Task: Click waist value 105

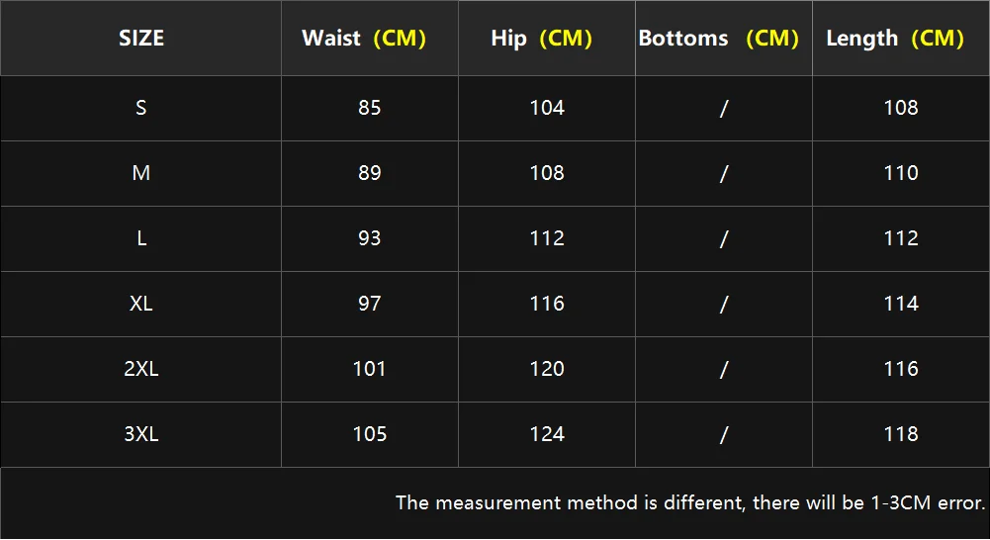Action: [x=370, y=434]
